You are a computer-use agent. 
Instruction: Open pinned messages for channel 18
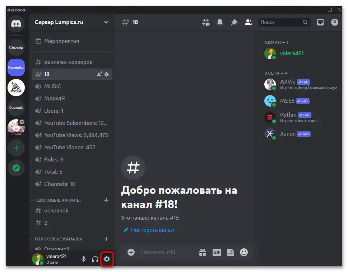[x=234, y=22]
